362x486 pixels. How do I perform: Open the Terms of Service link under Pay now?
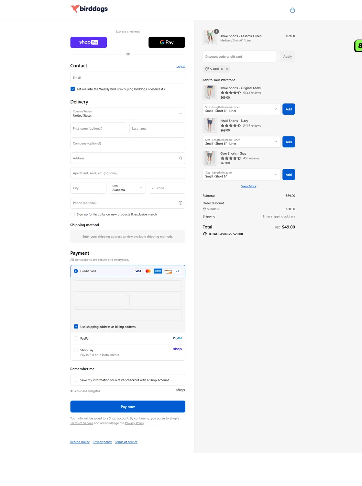click(x=82, y=423)
